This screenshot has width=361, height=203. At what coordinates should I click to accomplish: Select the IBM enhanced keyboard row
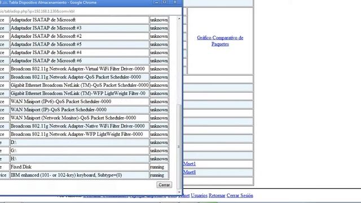80,175
